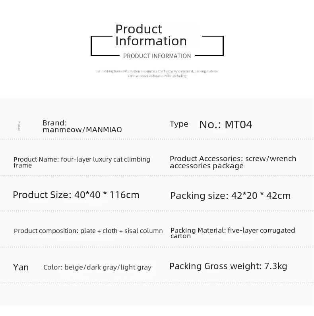Click the Product Name four-layer luxury text
The width and height of the screenshot is (314, 316).
[x=82, y=162]
